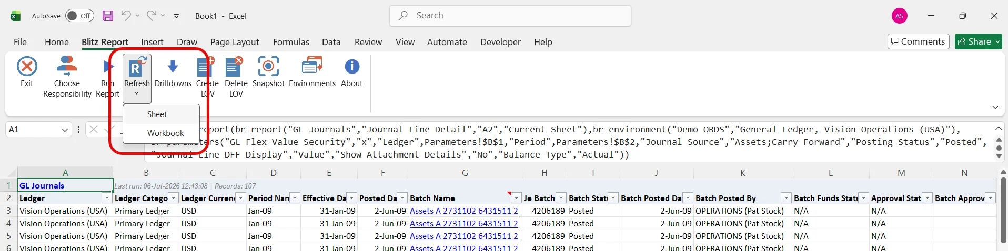The width and height of the screenshot is (1008, 251).
Task: Click the Refresh button icon
Action: pos(137,66)
